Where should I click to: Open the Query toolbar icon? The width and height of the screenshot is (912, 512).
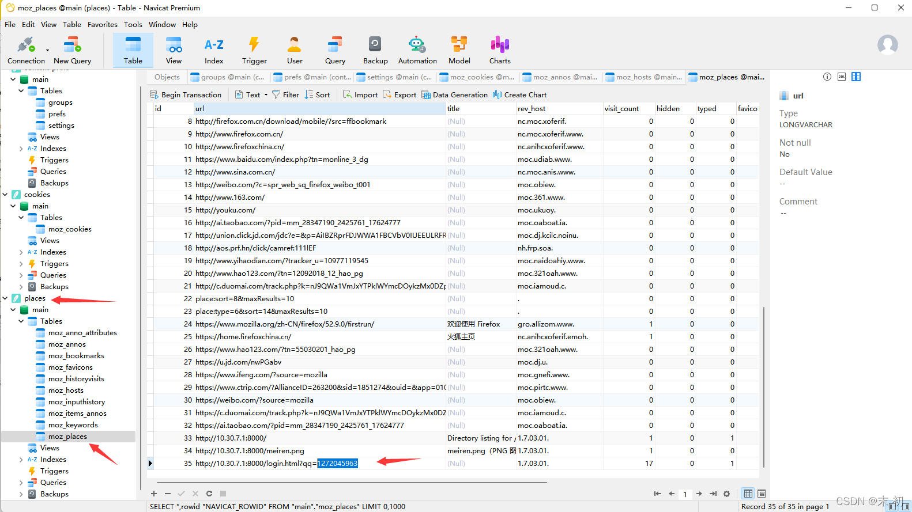[335, 50]
